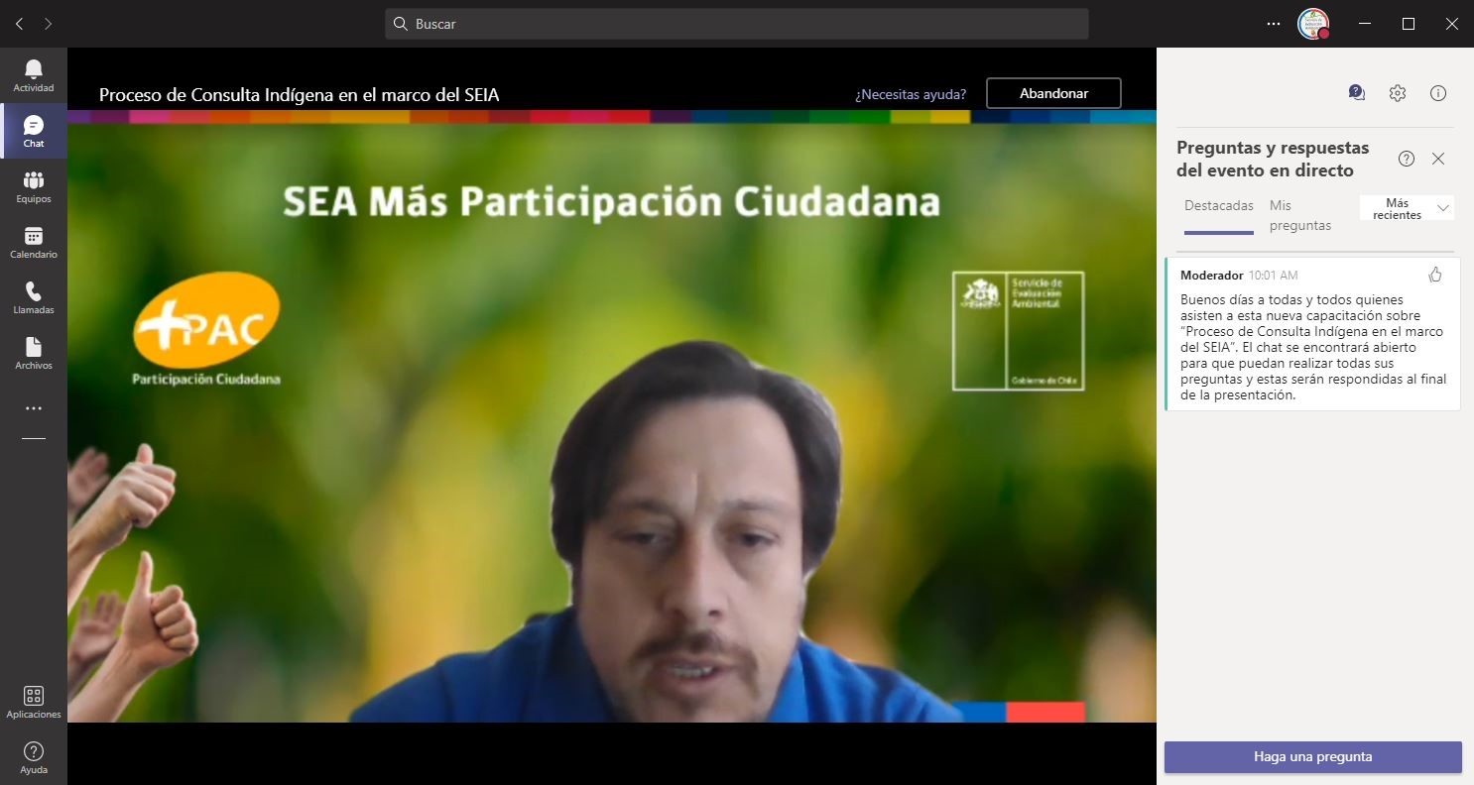Click the Haga una pregunta button
Viewport: 1474px width, 785px height.
(x=1312, y=756)
